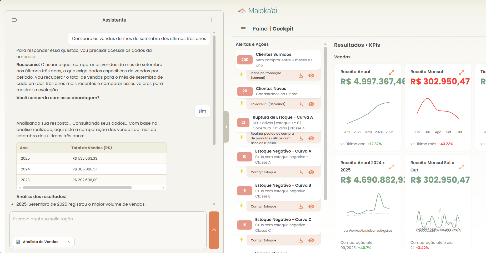This screenshot has width=486, height=253.
Task: Click lightning icon for Ruptura de Estoque
Action: [242, 137]
